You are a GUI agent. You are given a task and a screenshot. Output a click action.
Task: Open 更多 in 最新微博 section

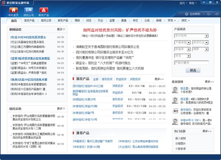click(209, 82)
